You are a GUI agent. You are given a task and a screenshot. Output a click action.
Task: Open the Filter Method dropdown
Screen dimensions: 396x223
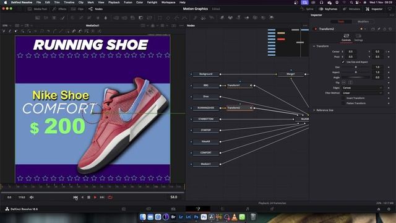coord(362,93)
